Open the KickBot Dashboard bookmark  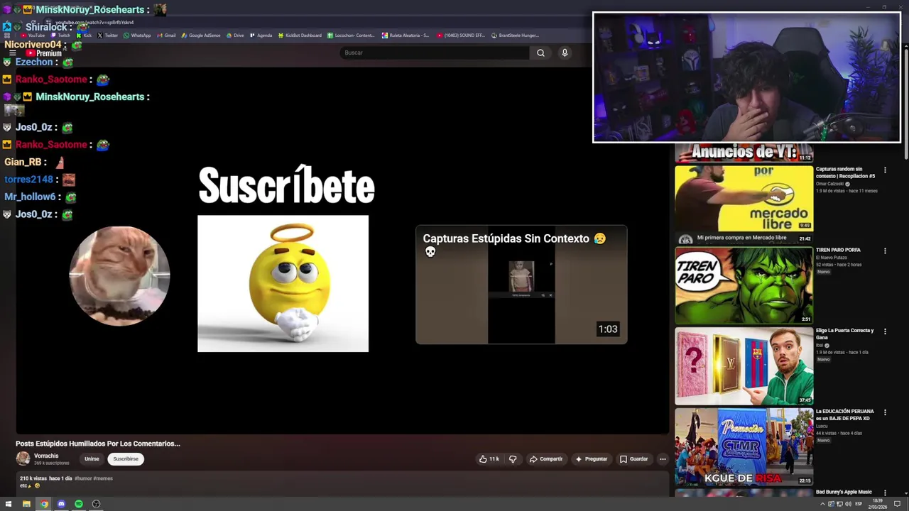point(300,35)
